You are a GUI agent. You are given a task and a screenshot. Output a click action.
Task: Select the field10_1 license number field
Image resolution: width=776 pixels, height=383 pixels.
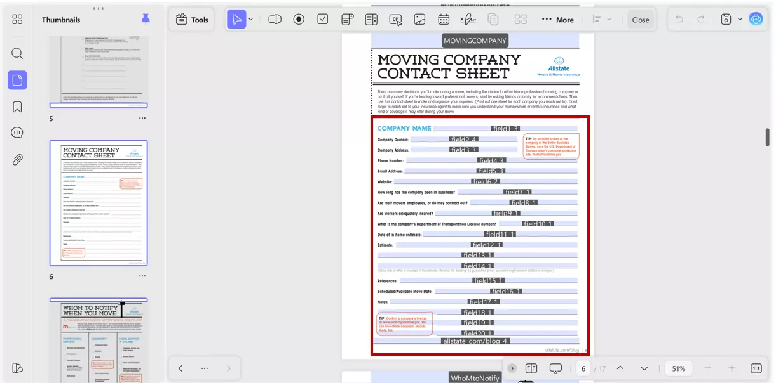click(x=538, y=224)
